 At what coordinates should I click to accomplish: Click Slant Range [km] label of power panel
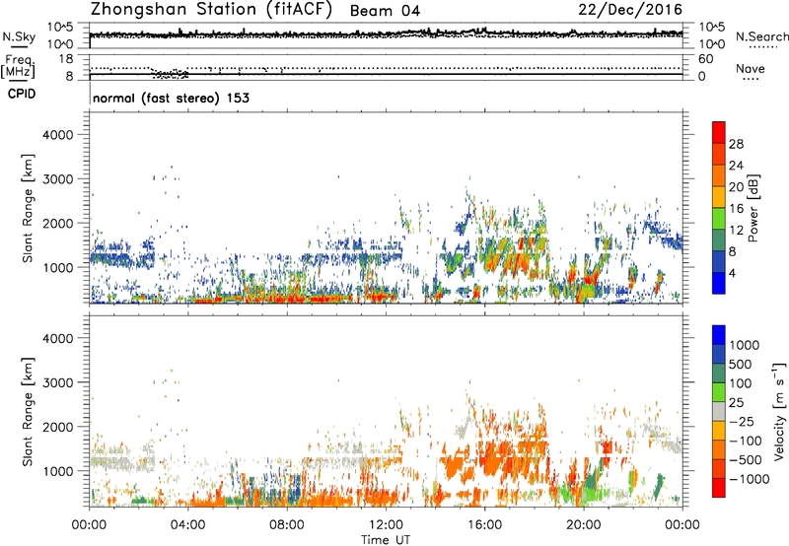28,208
